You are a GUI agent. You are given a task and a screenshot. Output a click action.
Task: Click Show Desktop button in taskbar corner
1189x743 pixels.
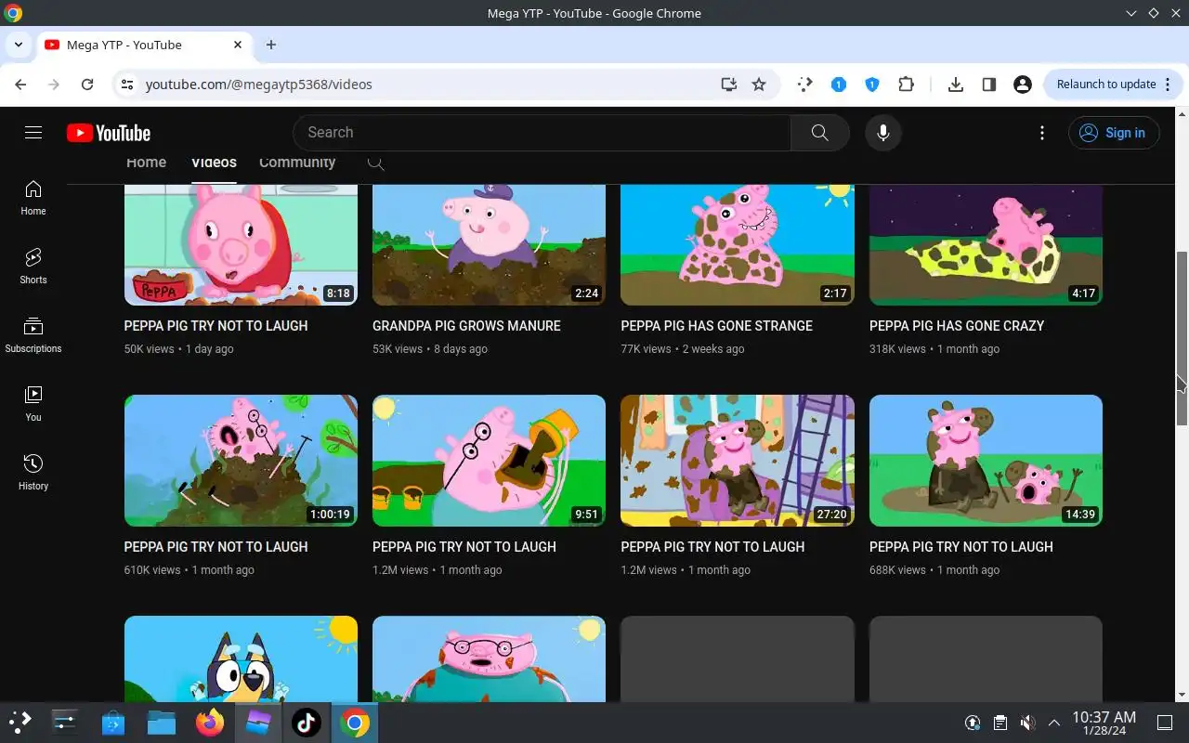tap(1165, 723)
